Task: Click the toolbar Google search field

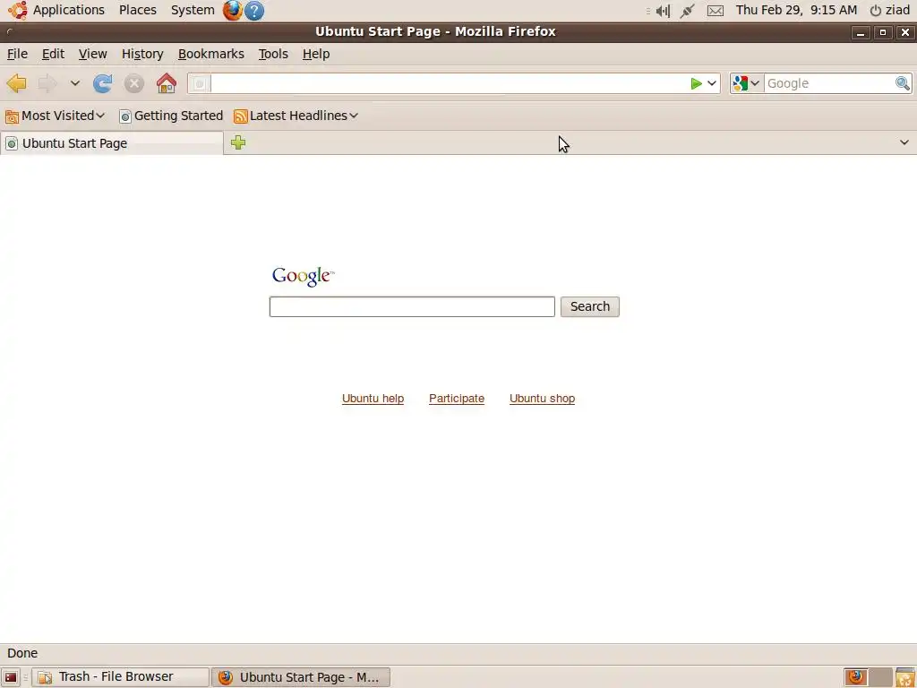Action: pyautogui.click(x=829, y=83)
